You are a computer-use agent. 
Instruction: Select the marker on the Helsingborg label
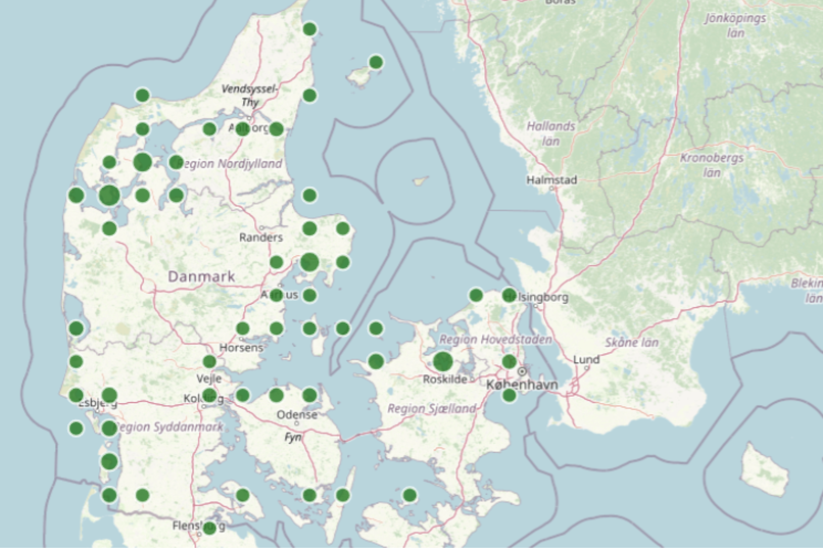pos(509,295)
